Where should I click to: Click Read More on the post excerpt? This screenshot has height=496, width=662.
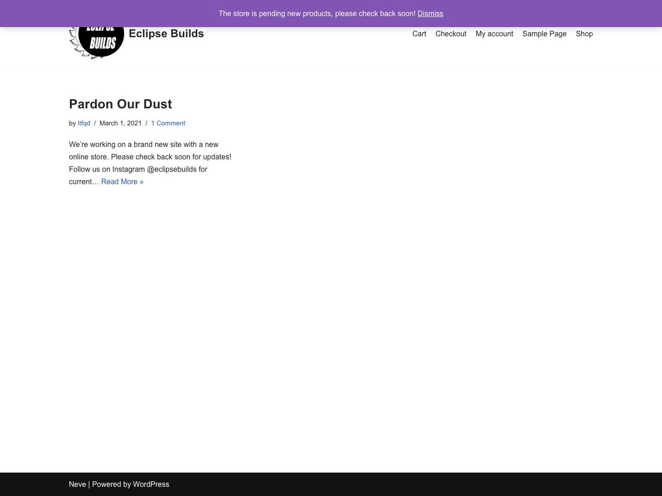tap(122, 181)
